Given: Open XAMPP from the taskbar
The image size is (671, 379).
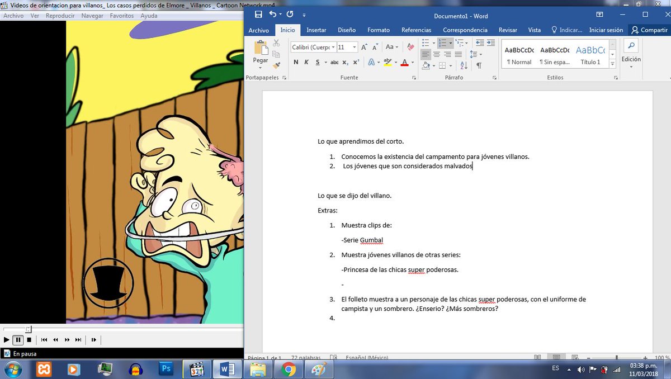Looking at the screenshot, I should 44,369.
